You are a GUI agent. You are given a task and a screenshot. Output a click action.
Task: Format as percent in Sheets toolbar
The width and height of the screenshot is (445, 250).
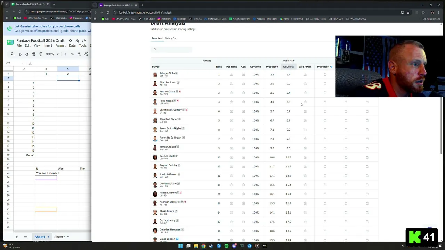(x=72, y=54)
